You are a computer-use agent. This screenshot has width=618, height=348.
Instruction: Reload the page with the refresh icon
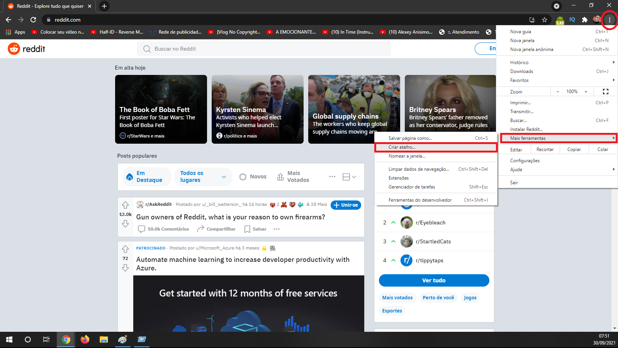[x=33, y=20]
